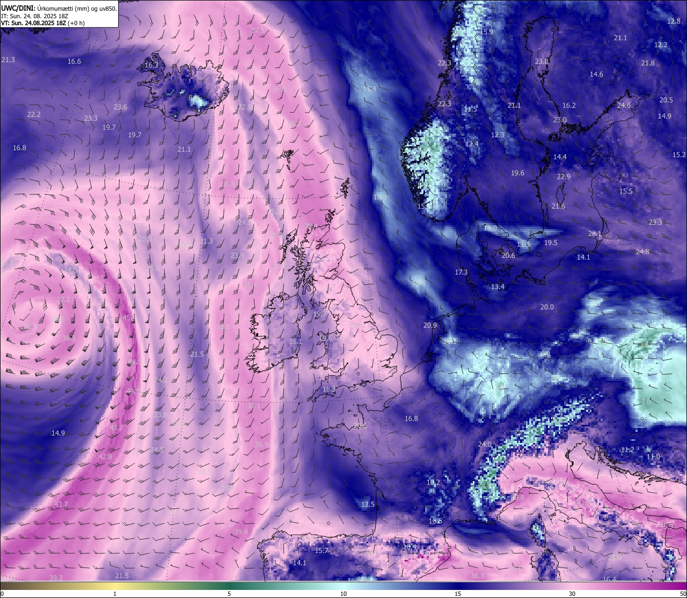Click the map value '16.6' west of Iceland
This screenshot has height=598, width=687.
[74, 62]
